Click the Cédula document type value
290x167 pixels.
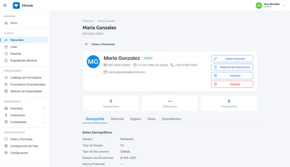(x=125, y=152)
